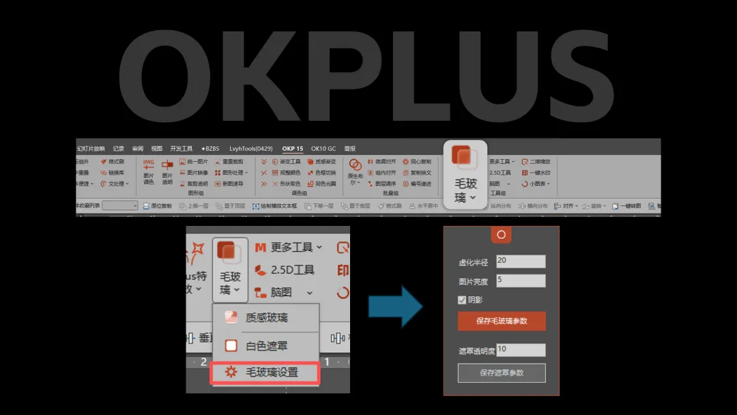Choose 质感玻璃 from the dropdown menu
Viewport: 737px width, 415px height.
(266, 317)
